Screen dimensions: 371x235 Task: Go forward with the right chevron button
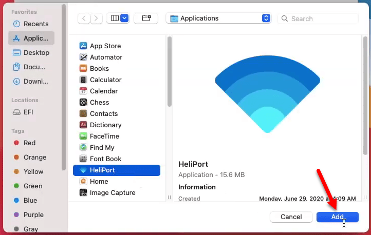click(x=96, y=18)
